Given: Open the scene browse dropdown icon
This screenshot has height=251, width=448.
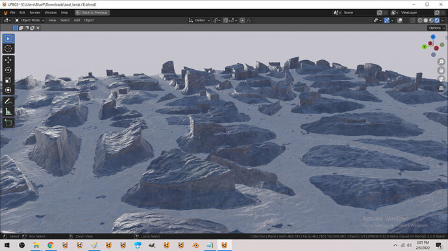Looking at the screenshot, I should point(337,12).
